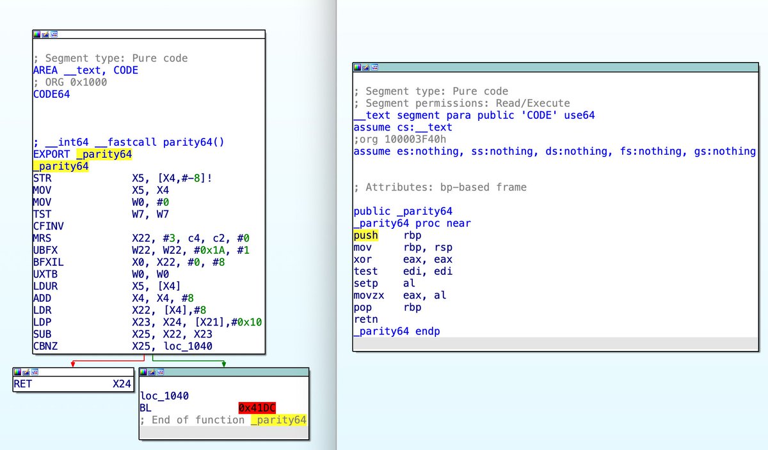Click the node color icon on the RET X24 node
The height and width of the screenshot is (450, 768).
(x=18, y=372)
